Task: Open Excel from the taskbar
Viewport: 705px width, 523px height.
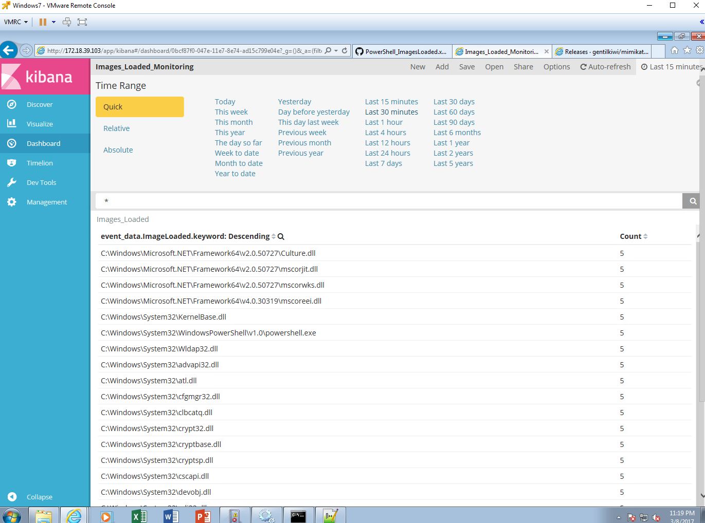Action: (x=139, y=516)
